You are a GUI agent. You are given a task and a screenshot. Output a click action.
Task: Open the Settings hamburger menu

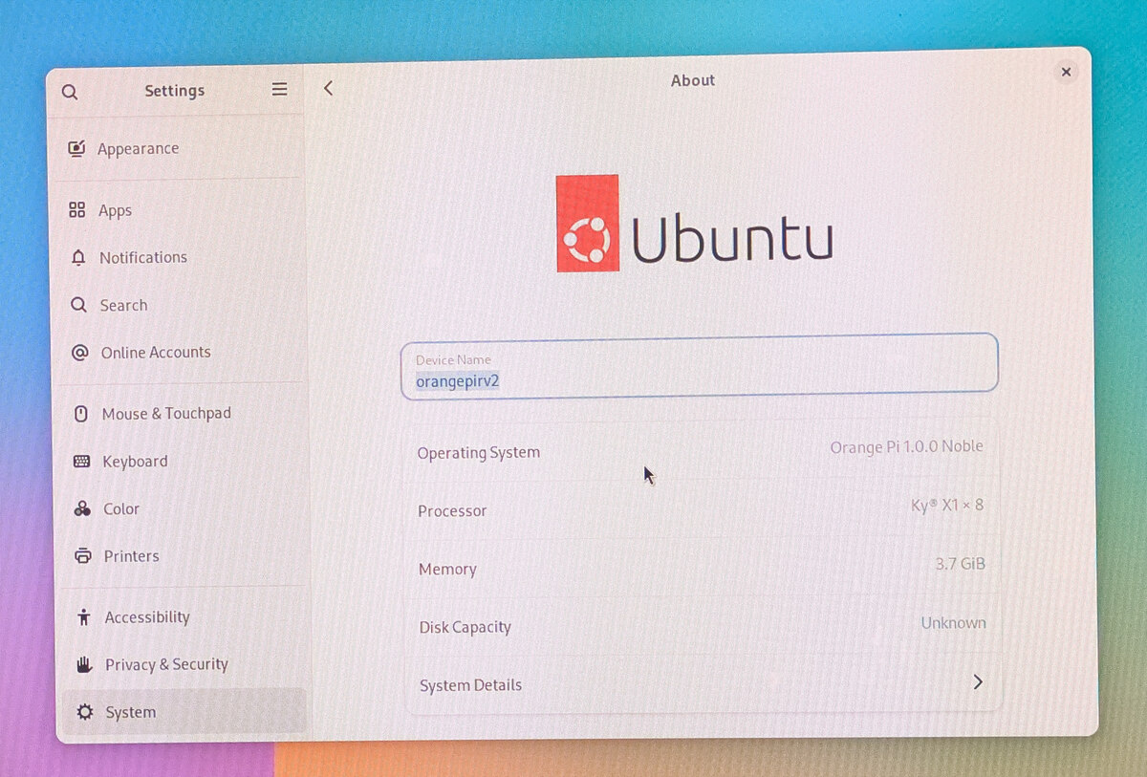pos(279,89)
